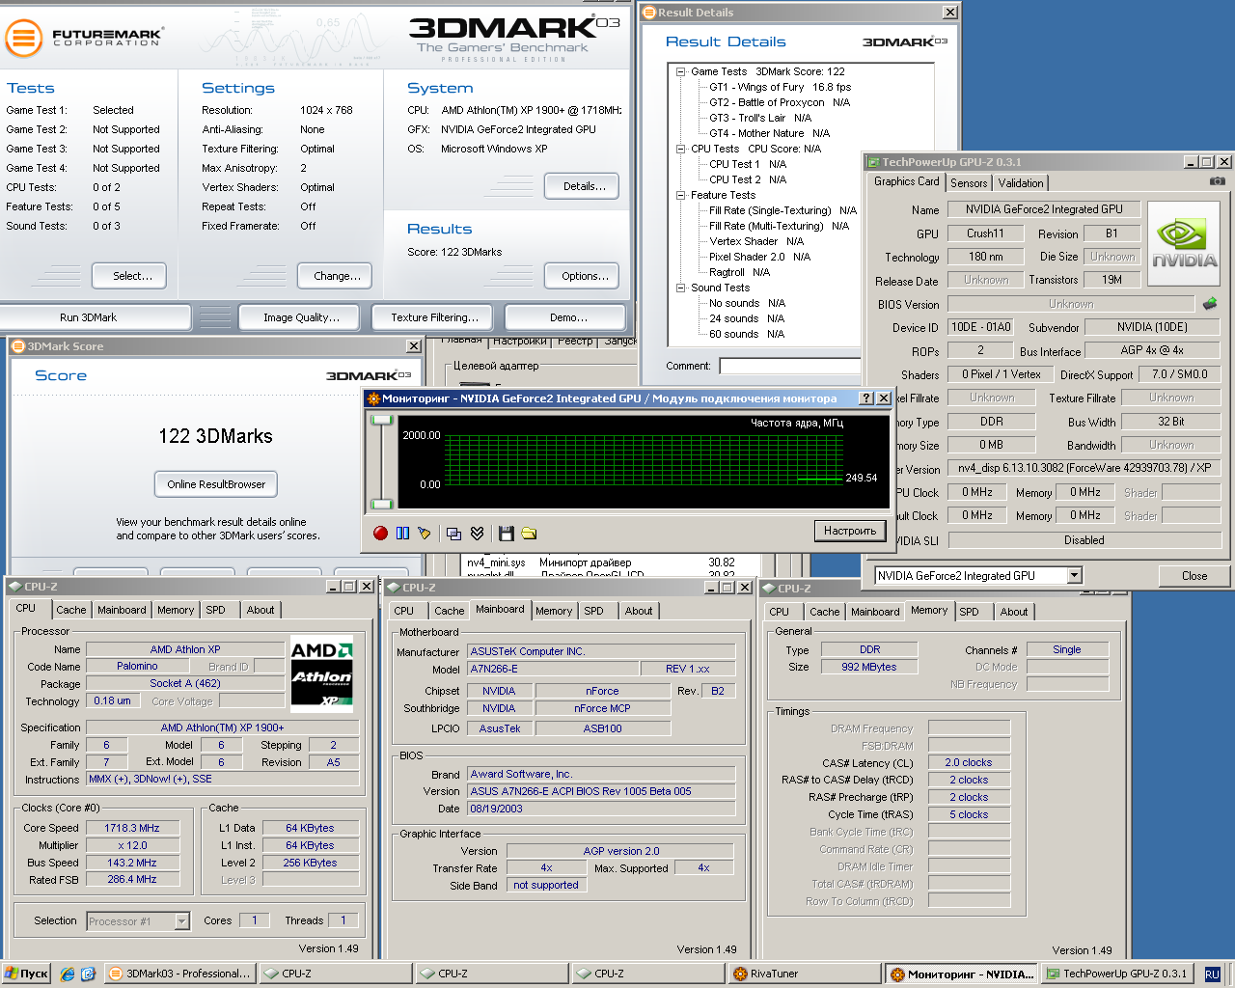Clear monitoring history with the brush icon
The image size is (1235, 988).
pyautogui.click(x=424, y=533)
